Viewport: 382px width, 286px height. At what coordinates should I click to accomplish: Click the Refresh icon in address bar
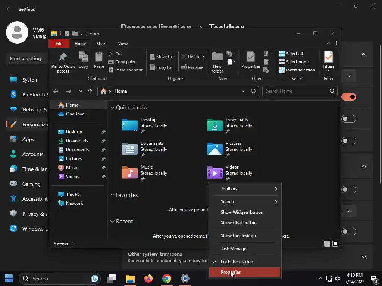[x=253, y=91]
